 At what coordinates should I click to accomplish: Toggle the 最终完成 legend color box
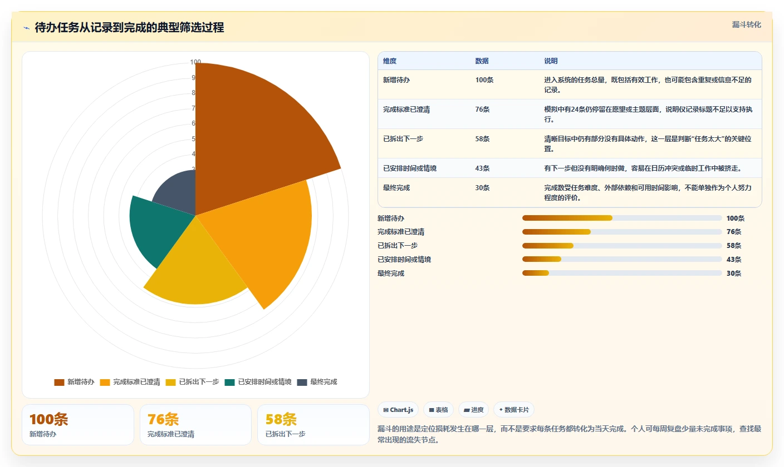pyautogui.click(x=302, y=382)
